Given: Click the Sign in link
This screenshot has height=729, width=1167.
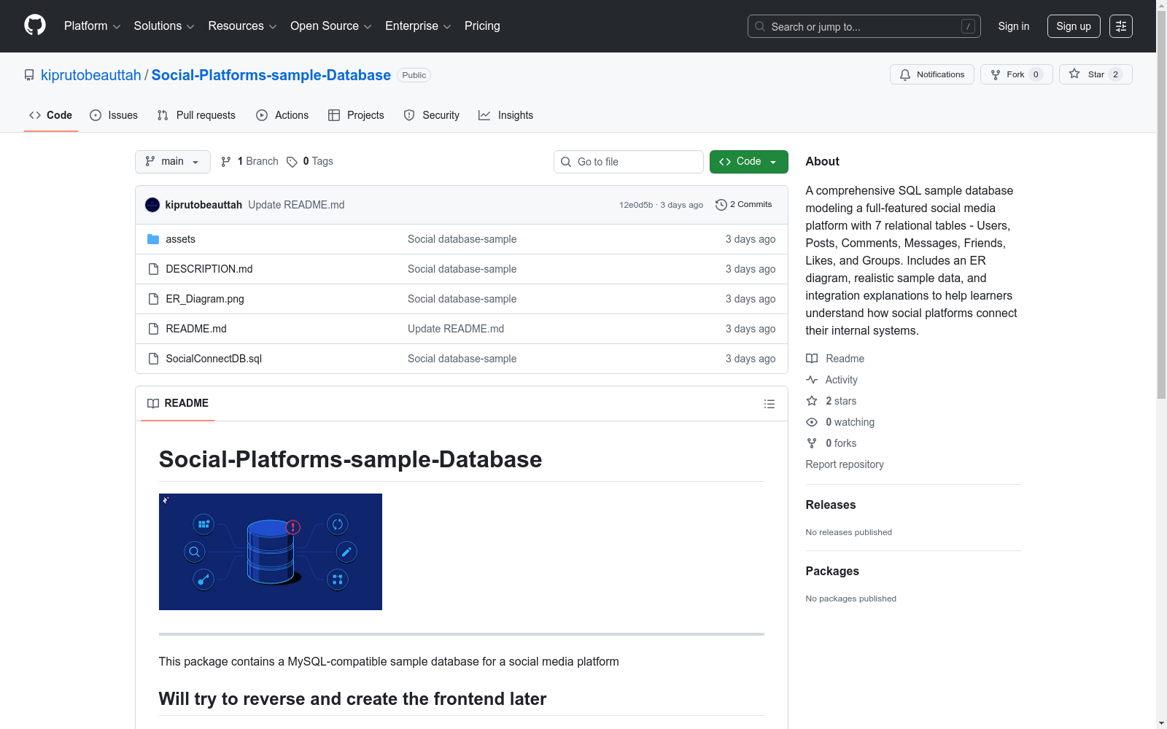Looking at the screenshot, I should 1014,26.
